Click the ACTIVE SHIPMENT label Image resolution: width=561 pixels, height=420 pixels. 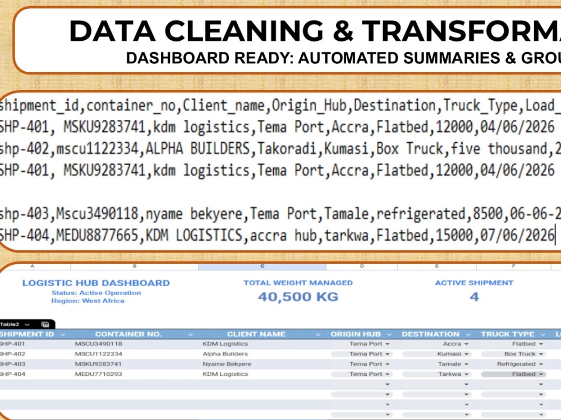(x=474, y=283)
